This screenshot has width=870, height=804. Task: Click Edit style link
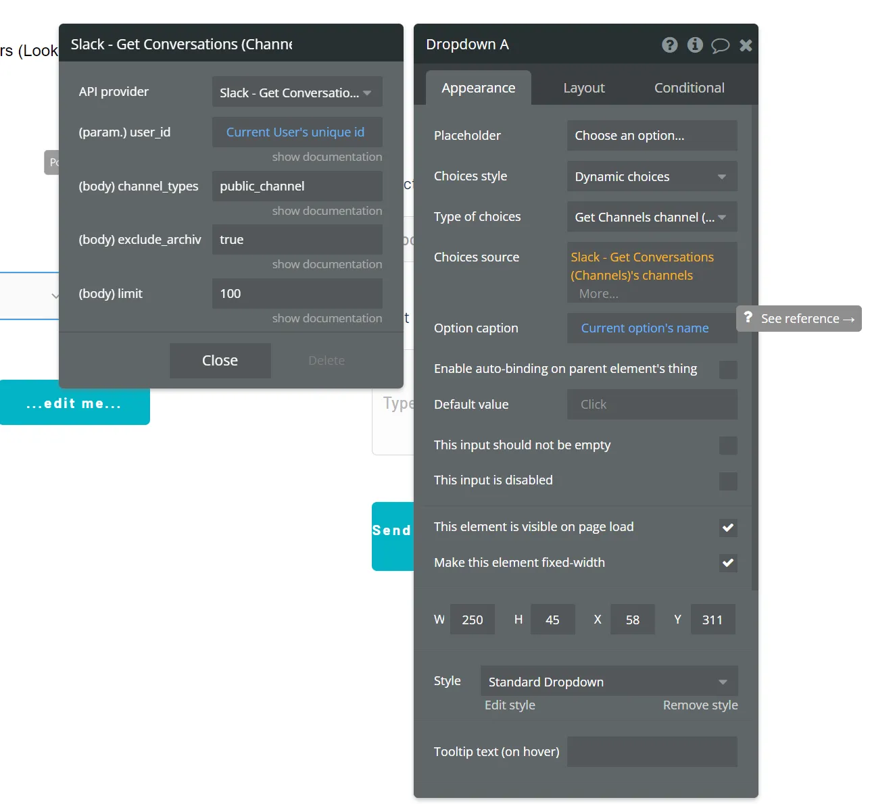pyautogui.click(x=510, y=705)
